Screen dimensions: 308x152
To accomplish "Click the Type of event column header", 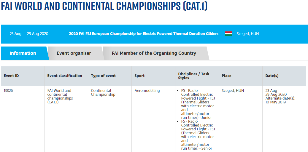I will [103, 76].
